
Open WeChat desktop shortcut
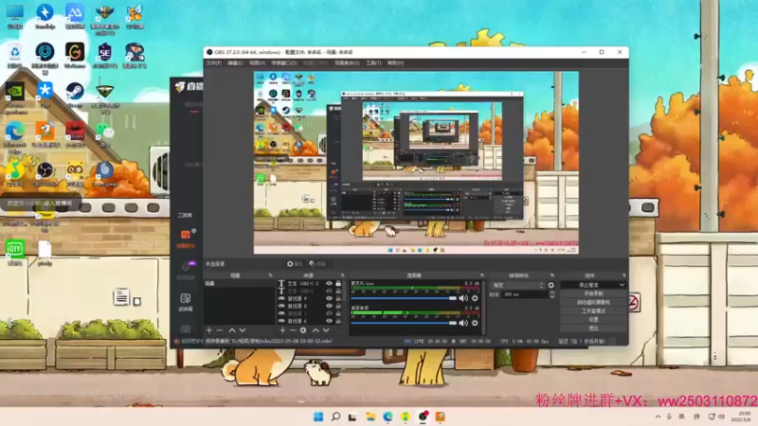pos(104,133)
